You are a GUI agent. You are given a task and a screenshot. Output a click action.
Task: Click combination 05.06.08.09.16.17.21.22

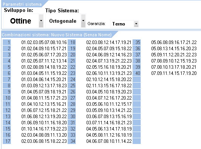[x=174, y=42]
